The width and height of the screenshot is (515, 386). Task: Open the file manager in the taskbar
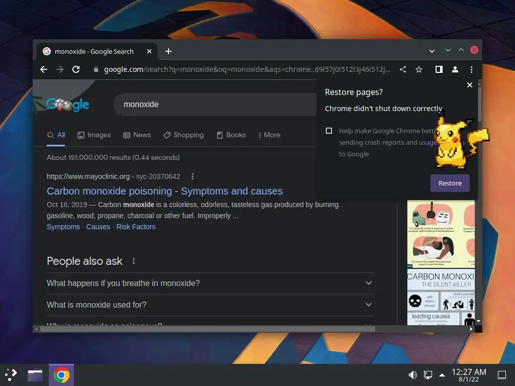(35, 375)
